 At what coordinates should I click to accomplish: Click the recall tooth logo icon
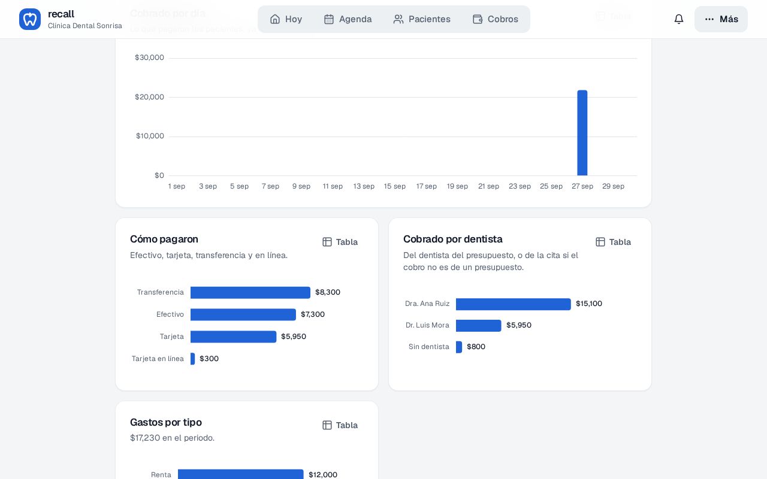pos(30,19)
